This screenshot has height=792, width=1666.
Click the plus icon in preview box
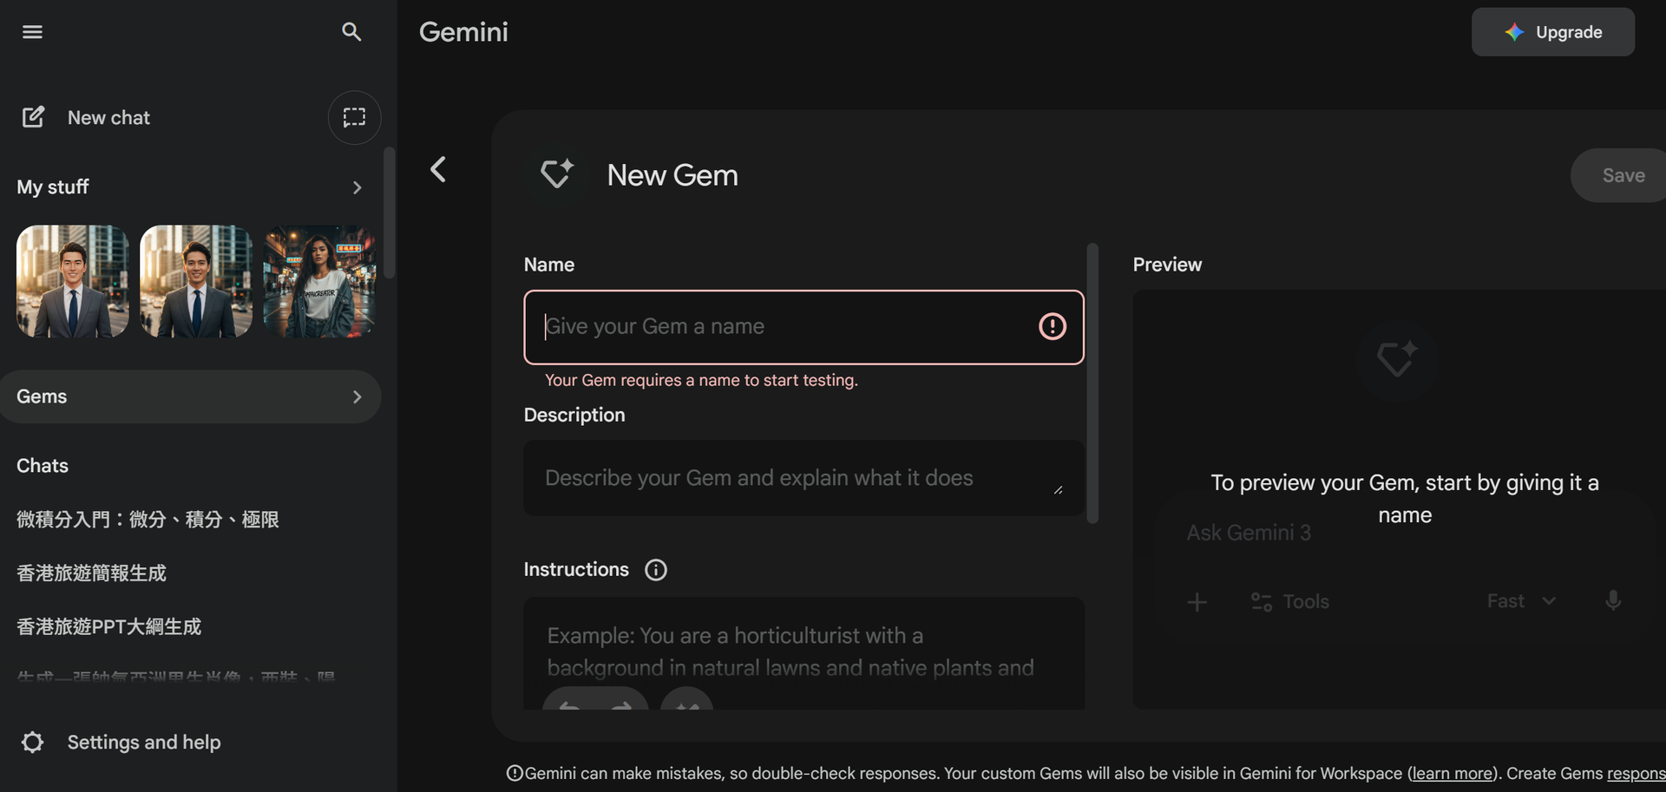click(1197, 602)
